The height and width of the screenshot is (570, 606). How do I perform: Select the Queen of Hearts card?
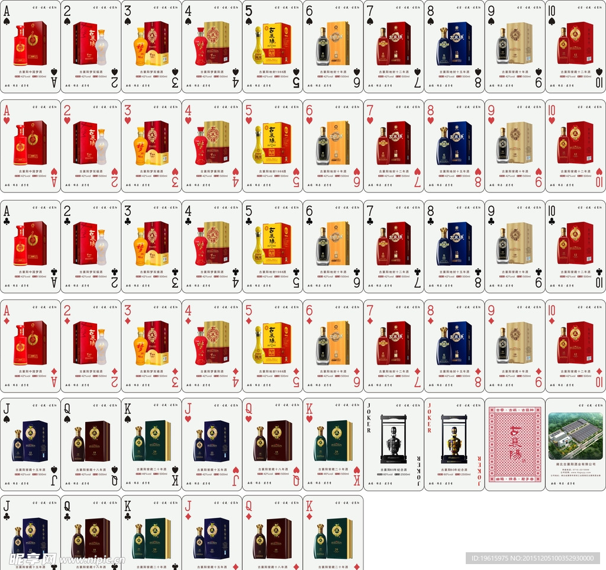(273, 445)
